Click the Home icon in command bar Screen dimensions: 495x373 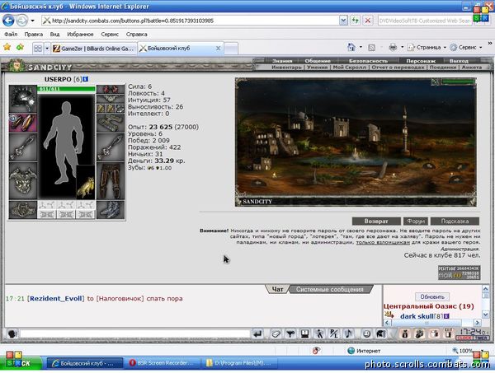[351, 47]
